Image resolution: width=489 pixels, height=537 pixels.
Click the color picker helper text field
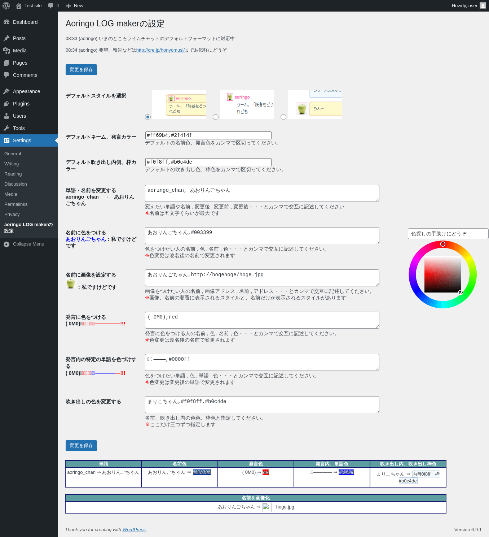448,234
